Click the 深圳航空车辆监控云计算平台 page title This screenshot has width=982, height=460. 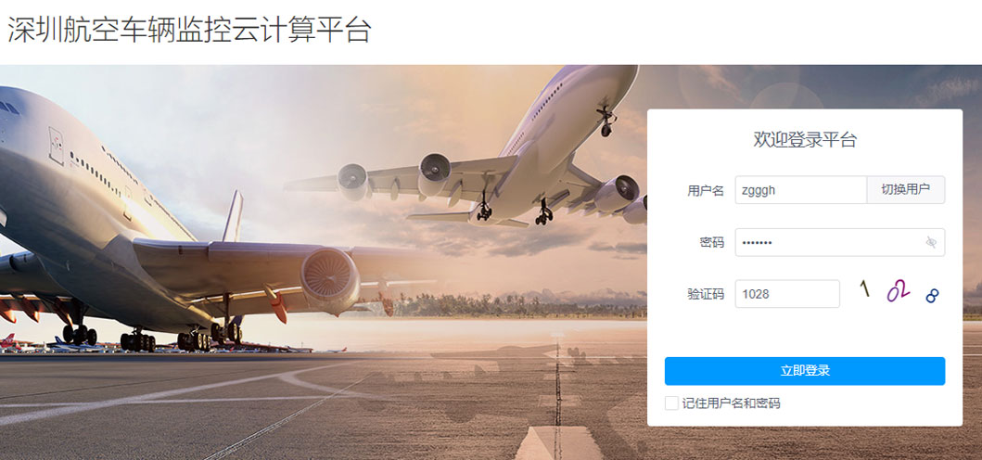pyautogui.click(x=189, y=30)
